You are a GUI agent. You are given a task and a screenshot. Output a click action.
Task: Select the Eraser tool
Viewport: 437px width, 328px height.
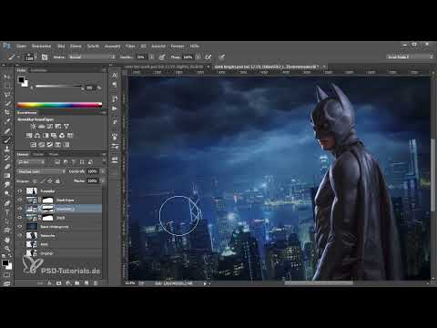point(6,167)
